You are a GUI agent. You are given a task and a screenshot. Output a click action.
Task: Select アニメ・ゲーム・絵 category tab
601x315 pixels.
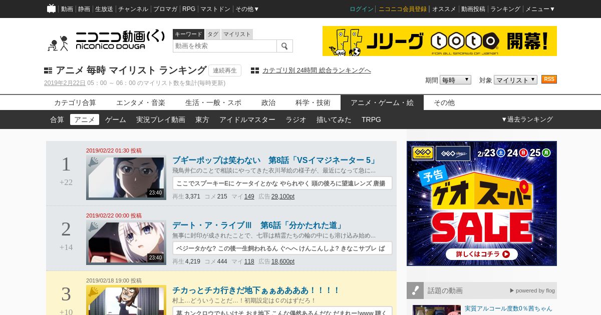tap(382, 102)
